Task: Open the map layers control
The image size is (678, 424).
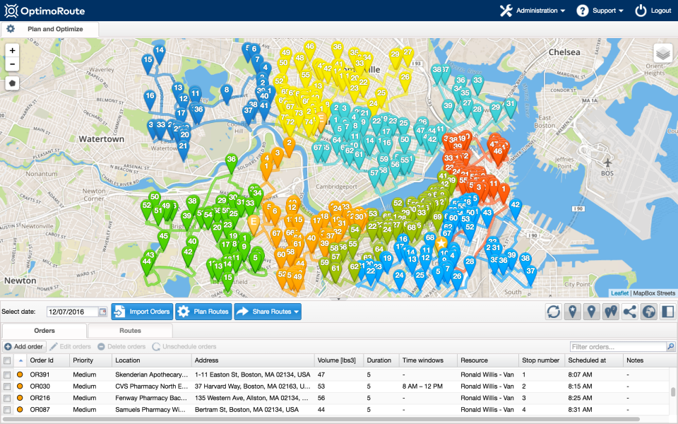Action: point(662,54)
